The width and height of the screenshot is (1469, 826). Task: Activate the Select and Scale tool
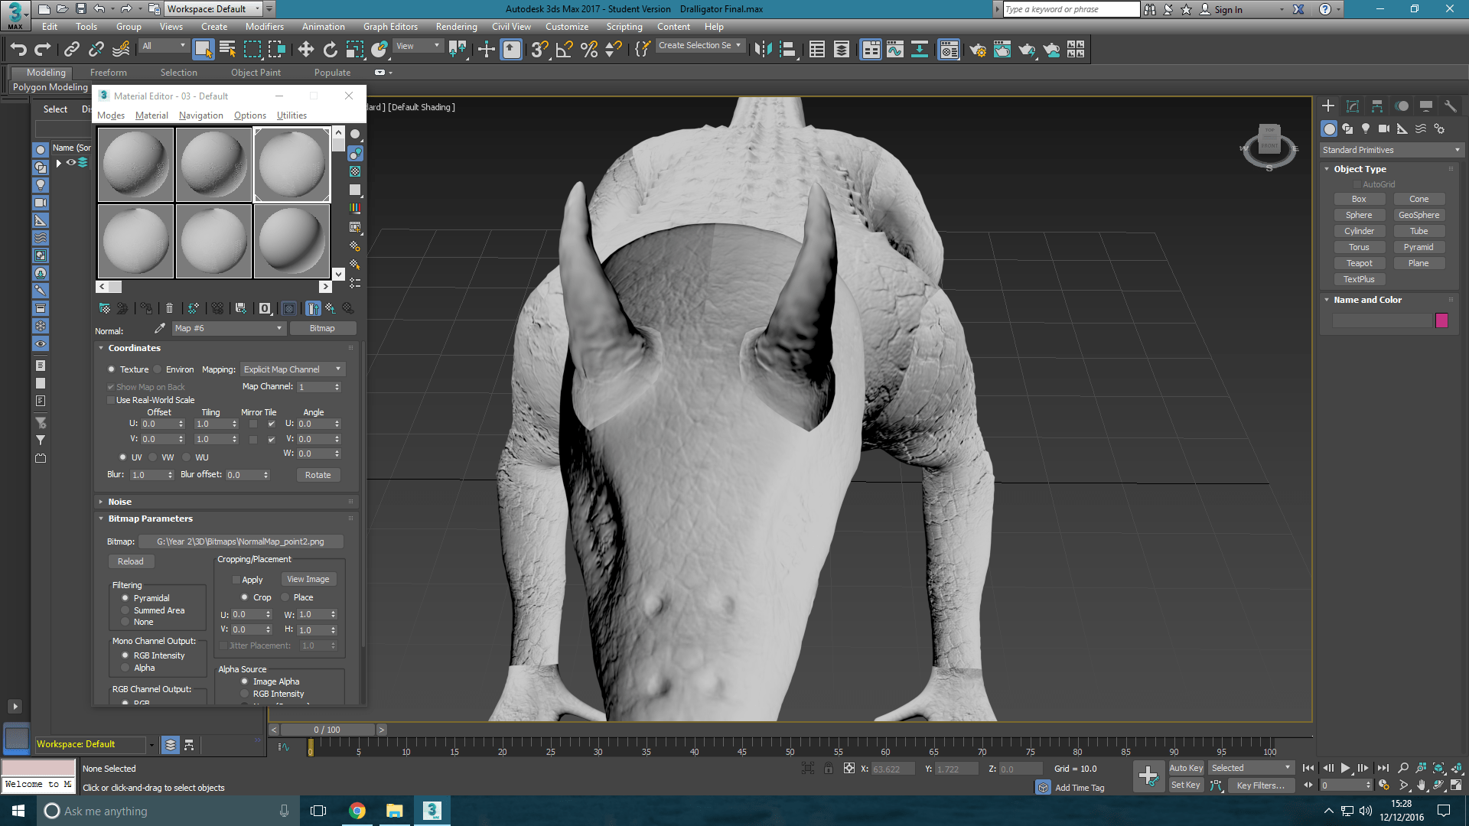tap(354, 49)
